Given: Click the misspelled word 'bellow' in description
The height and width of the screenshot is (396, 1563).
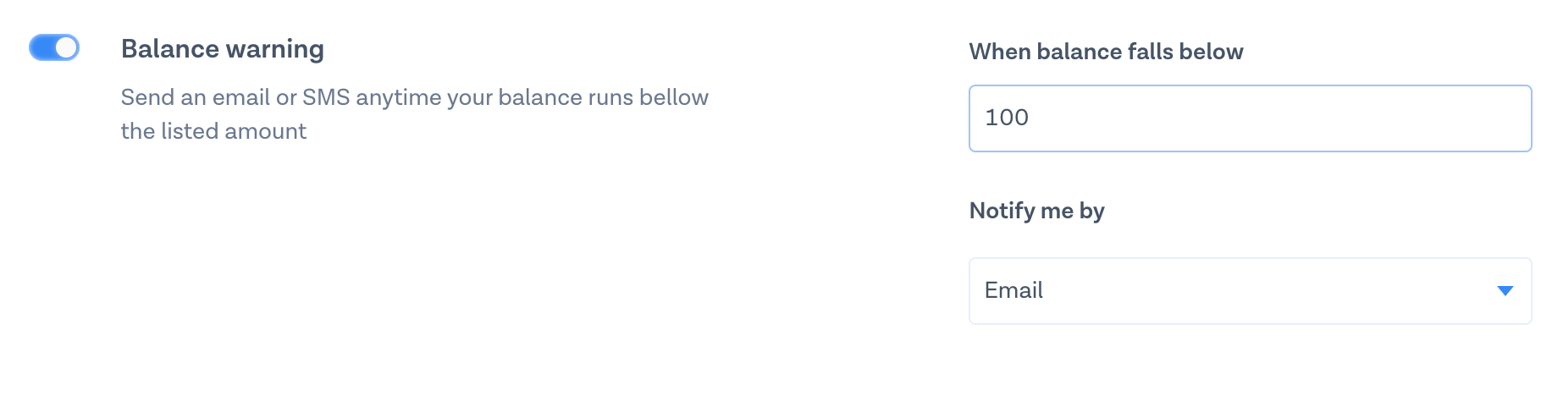Looking at the screenshot, I should pyautogui.click(x=674, y=97).
